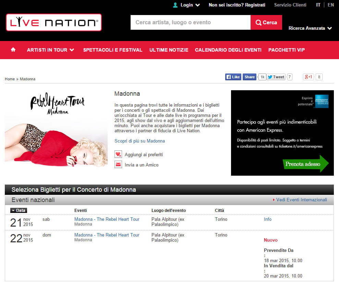Click the Luogo dell'evento column header
The width and height of the screenshot is (339, 283).
click(x=169, y=210)
